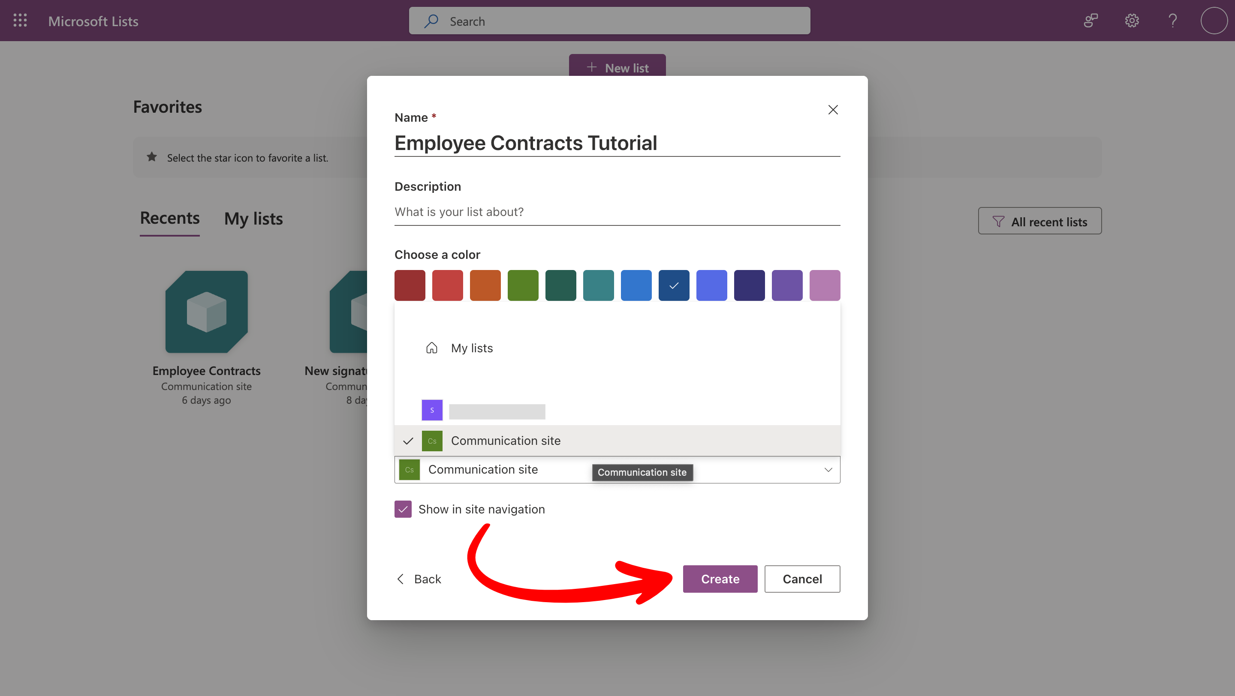
Task: Uncheck Show in site navigation checkbox
Action: [x=403, y=509]
